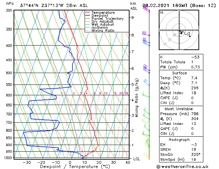Image resolution: width=219 pixels, height=169 pixels.
Task: Click the Totals Totals label
Action: [172, 62]
